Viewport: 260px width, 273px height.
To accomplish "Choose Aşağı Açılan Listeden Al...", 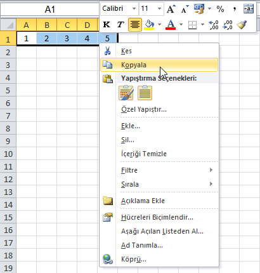I will click(x=159, y=231).
